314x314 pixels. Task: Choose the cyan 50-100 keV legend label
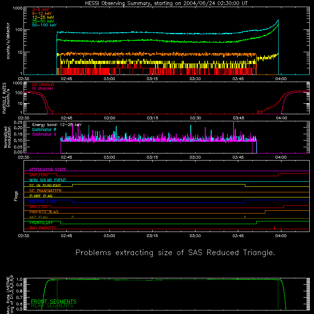click(x=44, y=25)
